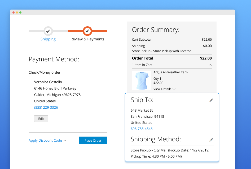Expand View Details for the product
Image resolution: width=251 pixels, height=169 pixels.
(164, 89)
